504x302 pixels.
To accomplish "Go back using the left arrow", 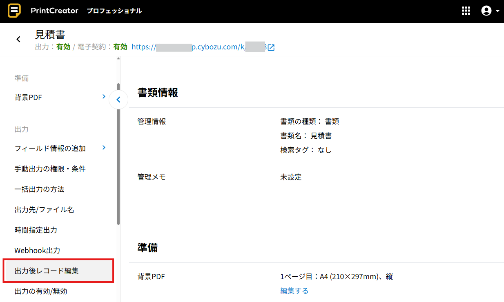I will pos(18,39).
